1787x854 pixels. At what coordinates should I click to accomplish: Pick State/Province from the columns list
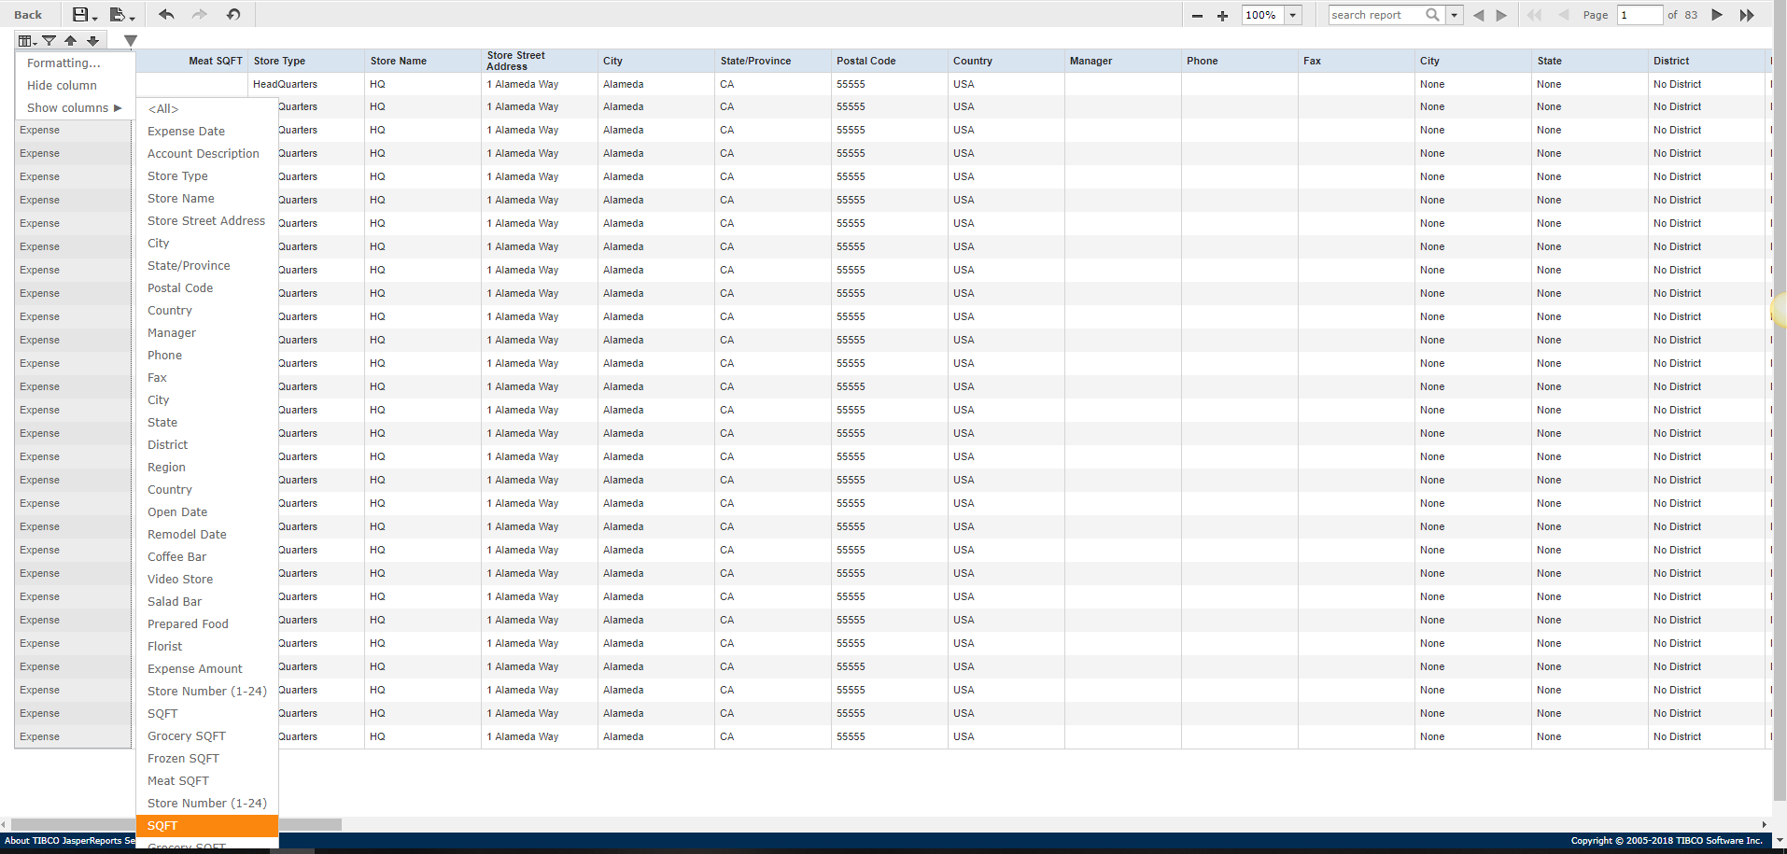207,266
